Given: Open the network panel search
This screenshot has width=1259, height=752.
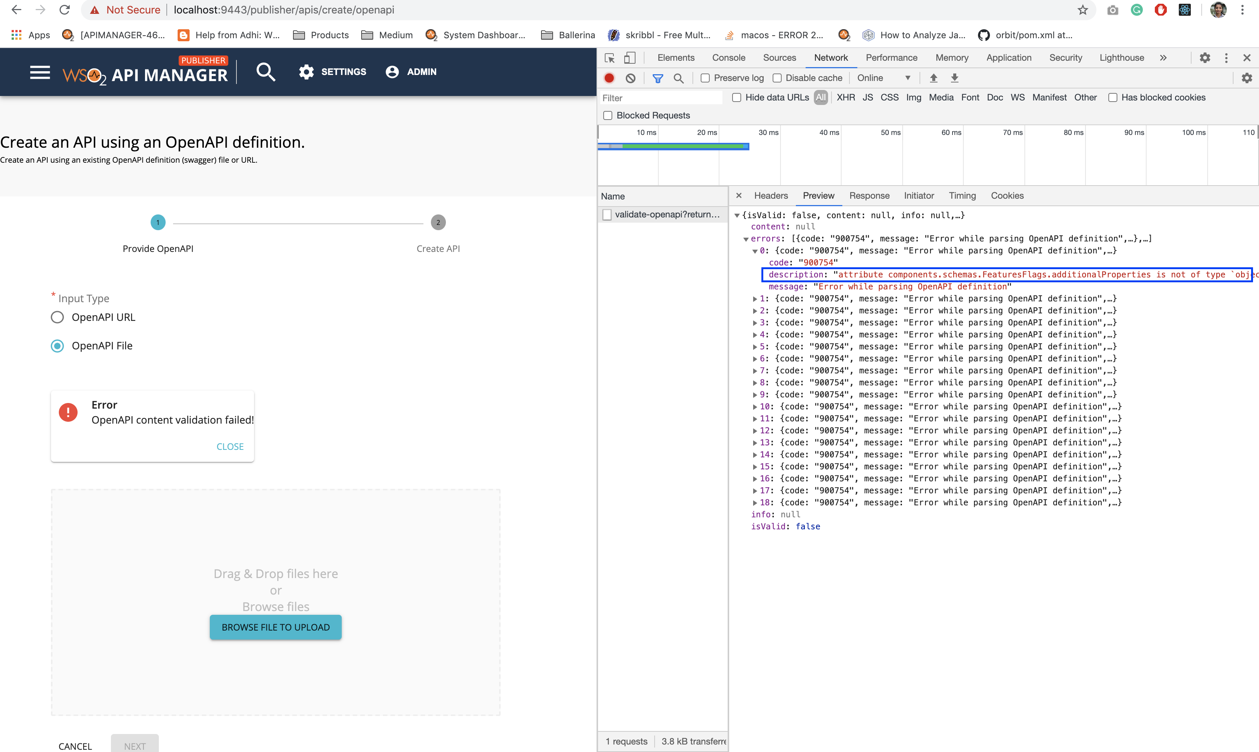Looking at the screenshot, I should click(679, 78).
